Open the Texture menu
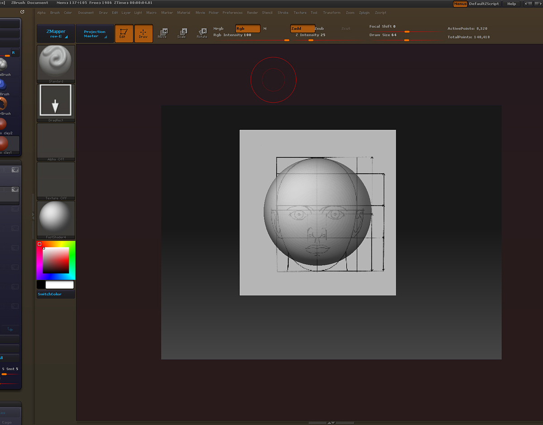 [x=300, y=13]
